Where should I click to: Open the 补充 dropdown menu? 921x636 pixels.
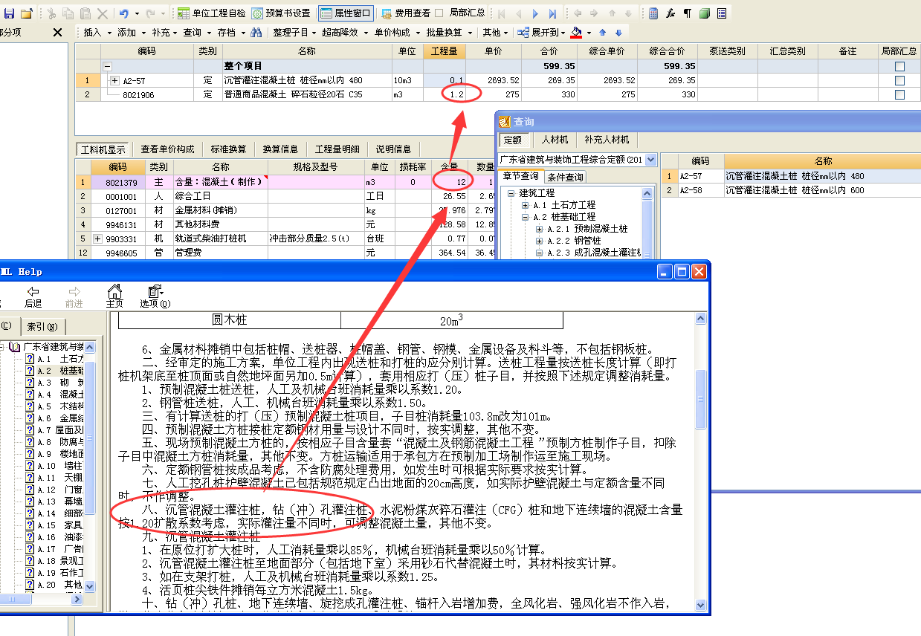click(164, 33)
